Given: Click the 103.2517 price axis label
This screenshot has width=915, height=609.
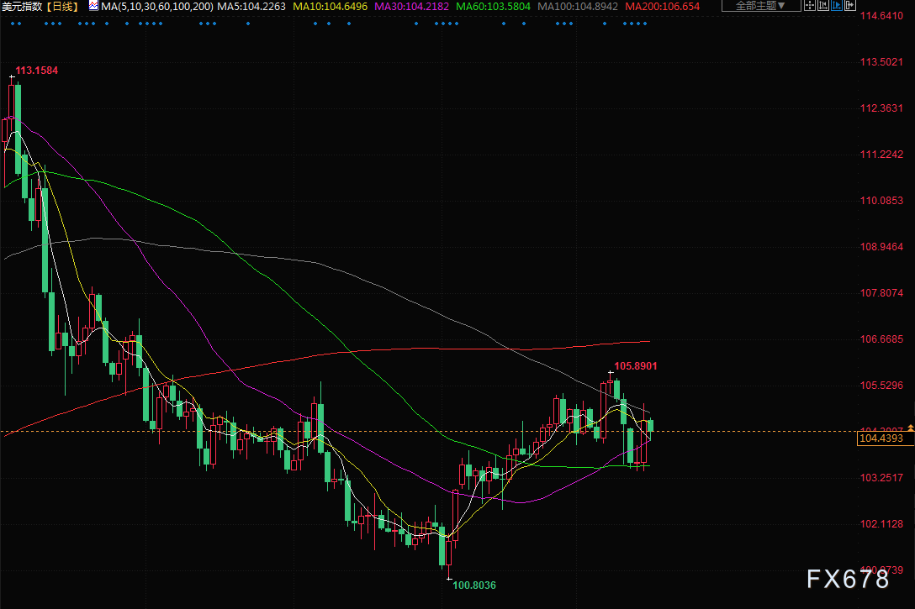Looking at the screenshot, I should [881, 477].
